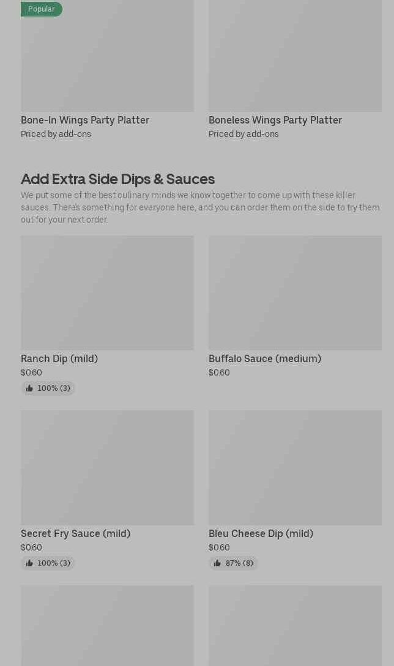Screen dimensions: 394x666
Task: View the 87% (8) rating badge
Action: click(x=233, y=563)
